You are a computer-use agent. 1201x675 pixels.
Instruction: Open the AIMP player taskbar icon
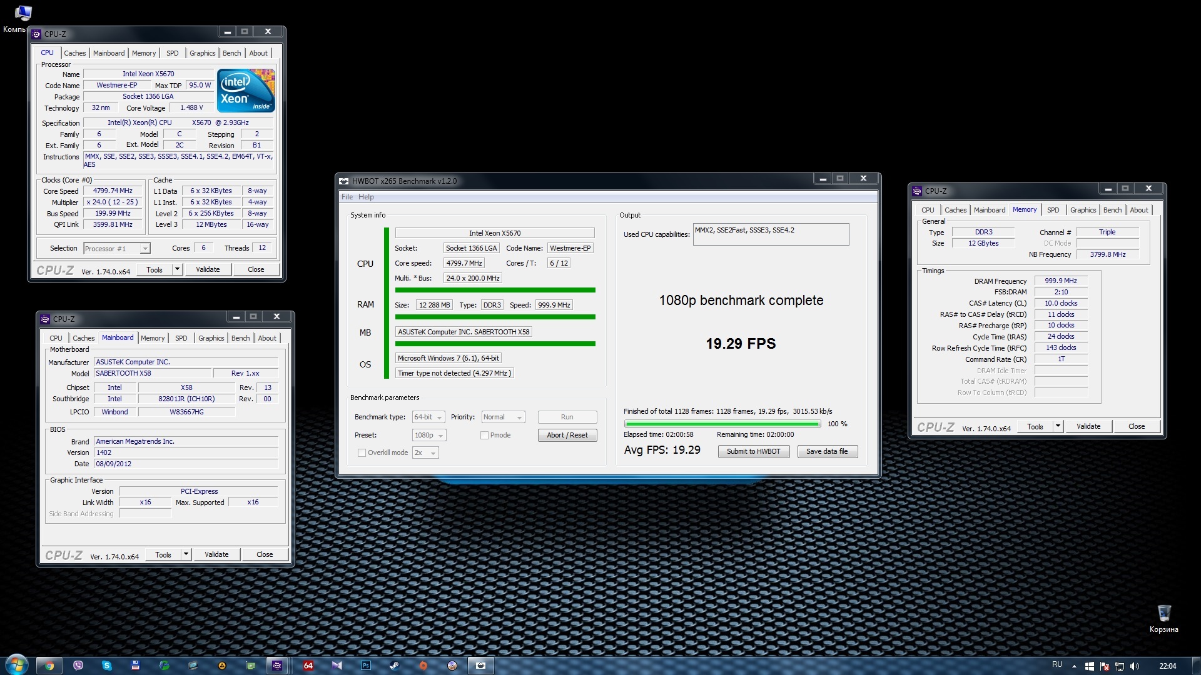[221, 666]
